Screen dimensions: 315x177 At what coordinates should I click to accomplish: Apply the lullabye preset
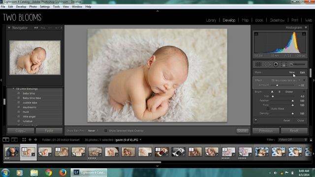click(x=28, y=121)
